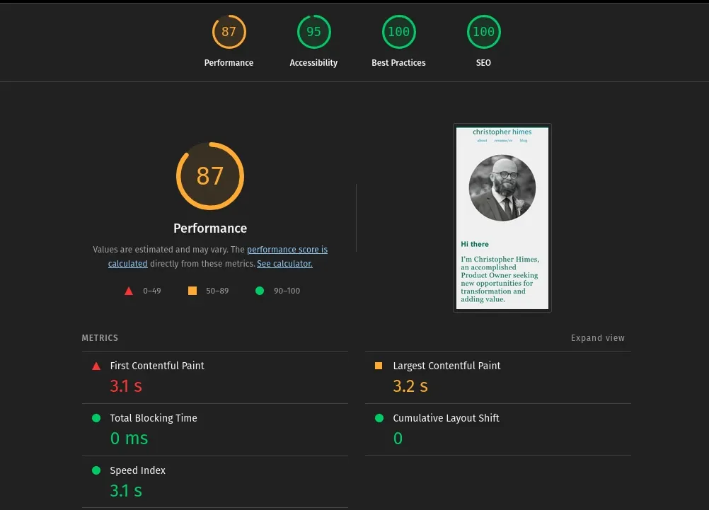This screenshot has width=709, height=510.
Task: Open the See calculator link
Action: 284,263
